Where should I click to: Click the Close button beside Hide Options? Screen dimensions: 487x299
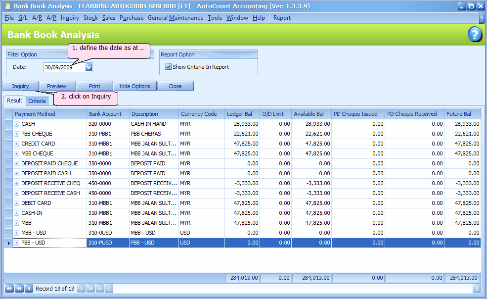(175, 86)
